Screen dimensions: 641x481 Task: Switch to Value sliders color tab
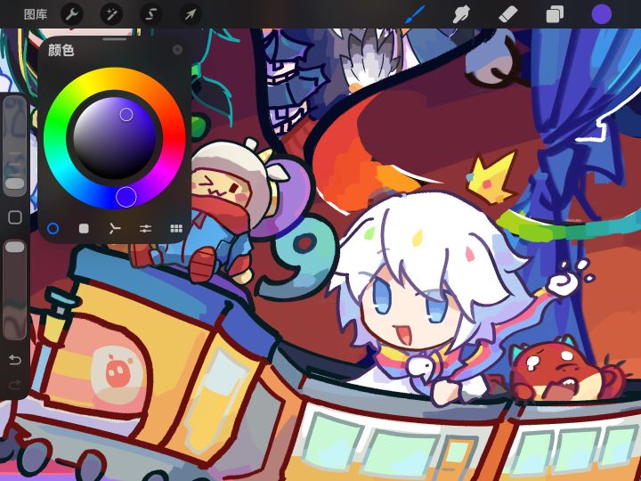[145, 228]
